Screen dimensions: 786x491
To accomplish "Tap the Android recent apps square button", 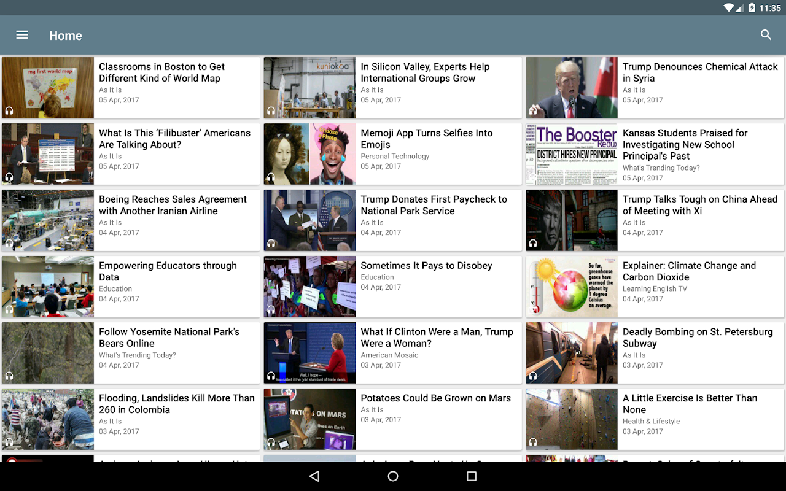I will coord(472,476).
